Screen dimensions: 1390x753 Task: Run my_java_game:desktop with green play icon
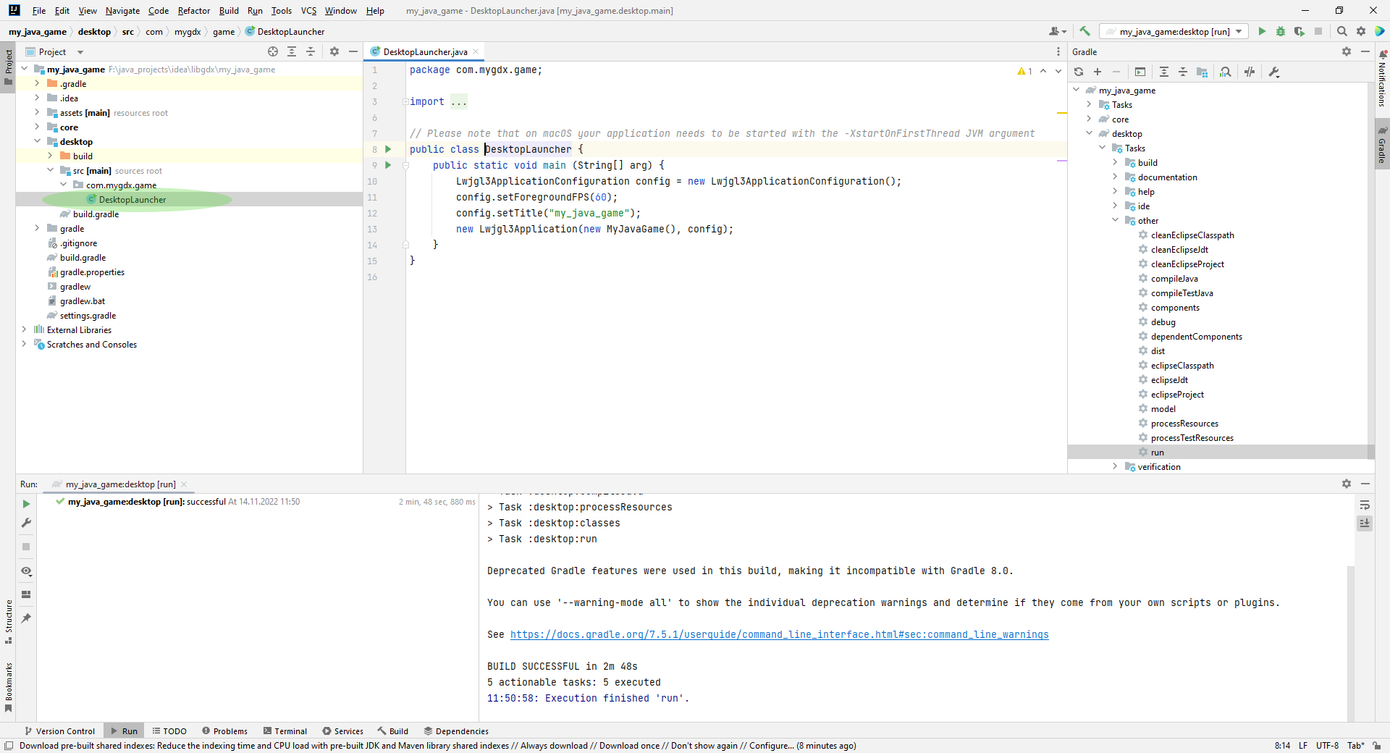click(1262, 31)
